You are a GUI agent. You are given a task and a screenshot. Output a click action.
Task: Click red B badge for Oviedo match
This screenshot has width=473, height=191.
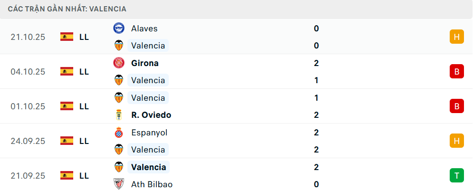coord(456,106)
